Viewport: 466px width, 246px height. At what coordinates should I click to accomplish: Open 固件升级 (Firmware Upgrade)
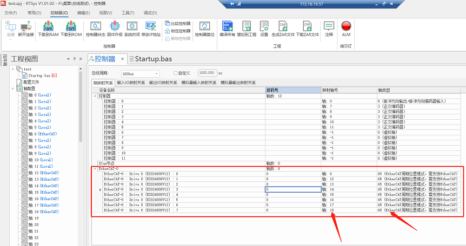[x=115, y=29]
